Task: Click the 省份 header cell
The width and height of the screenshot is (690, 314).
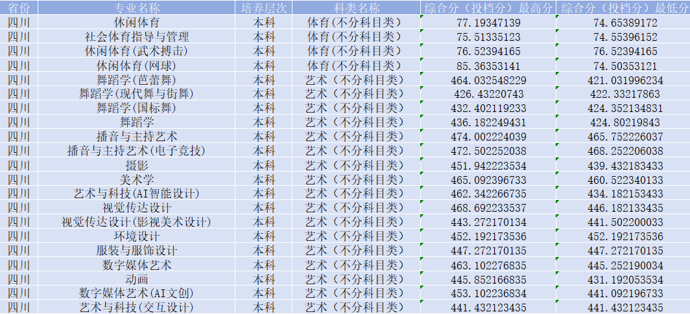Action: click(x=19, y=8)
